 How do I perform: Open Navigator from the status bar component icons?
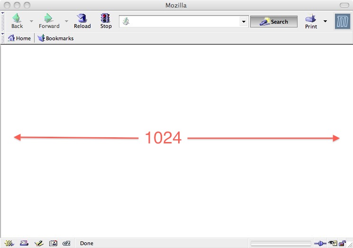point(9,243)
